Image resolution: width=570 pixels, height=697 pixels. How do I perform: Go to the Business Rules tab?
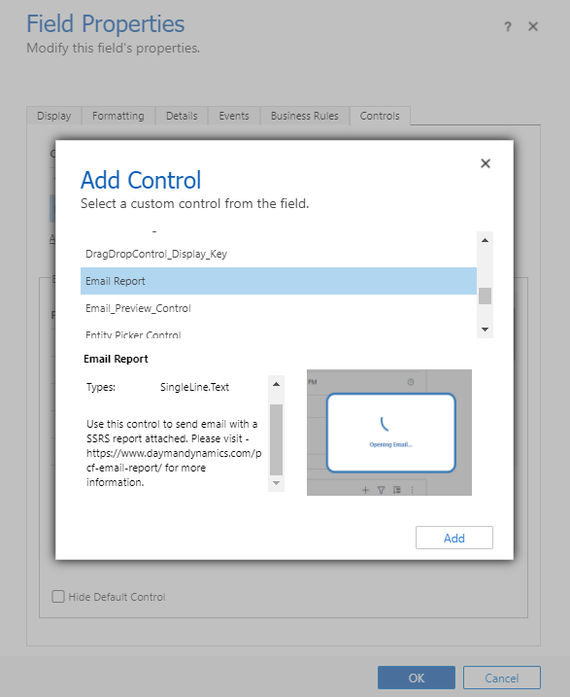305,116
